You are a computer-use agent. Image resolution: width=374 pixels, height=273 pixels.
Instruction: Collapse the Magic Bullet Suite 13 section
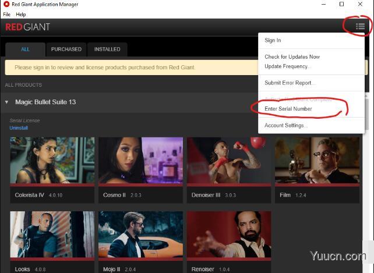click(x=7, y=102)
